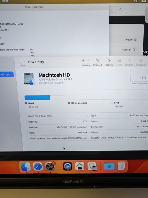Click the reload icon in browser window
The image size is (148, 198).
pyautogui.click(x=120, y=9)
